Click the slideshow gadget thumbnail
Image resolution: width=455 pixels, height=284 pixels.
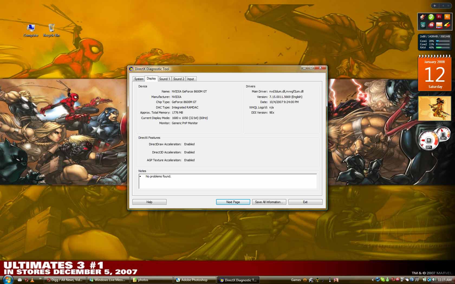coord(435,108)
